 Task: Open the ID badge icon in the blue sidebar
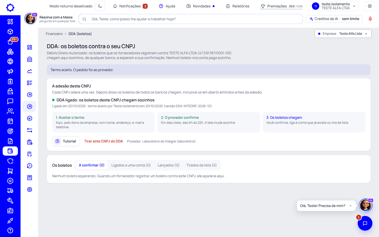(10, 211)
